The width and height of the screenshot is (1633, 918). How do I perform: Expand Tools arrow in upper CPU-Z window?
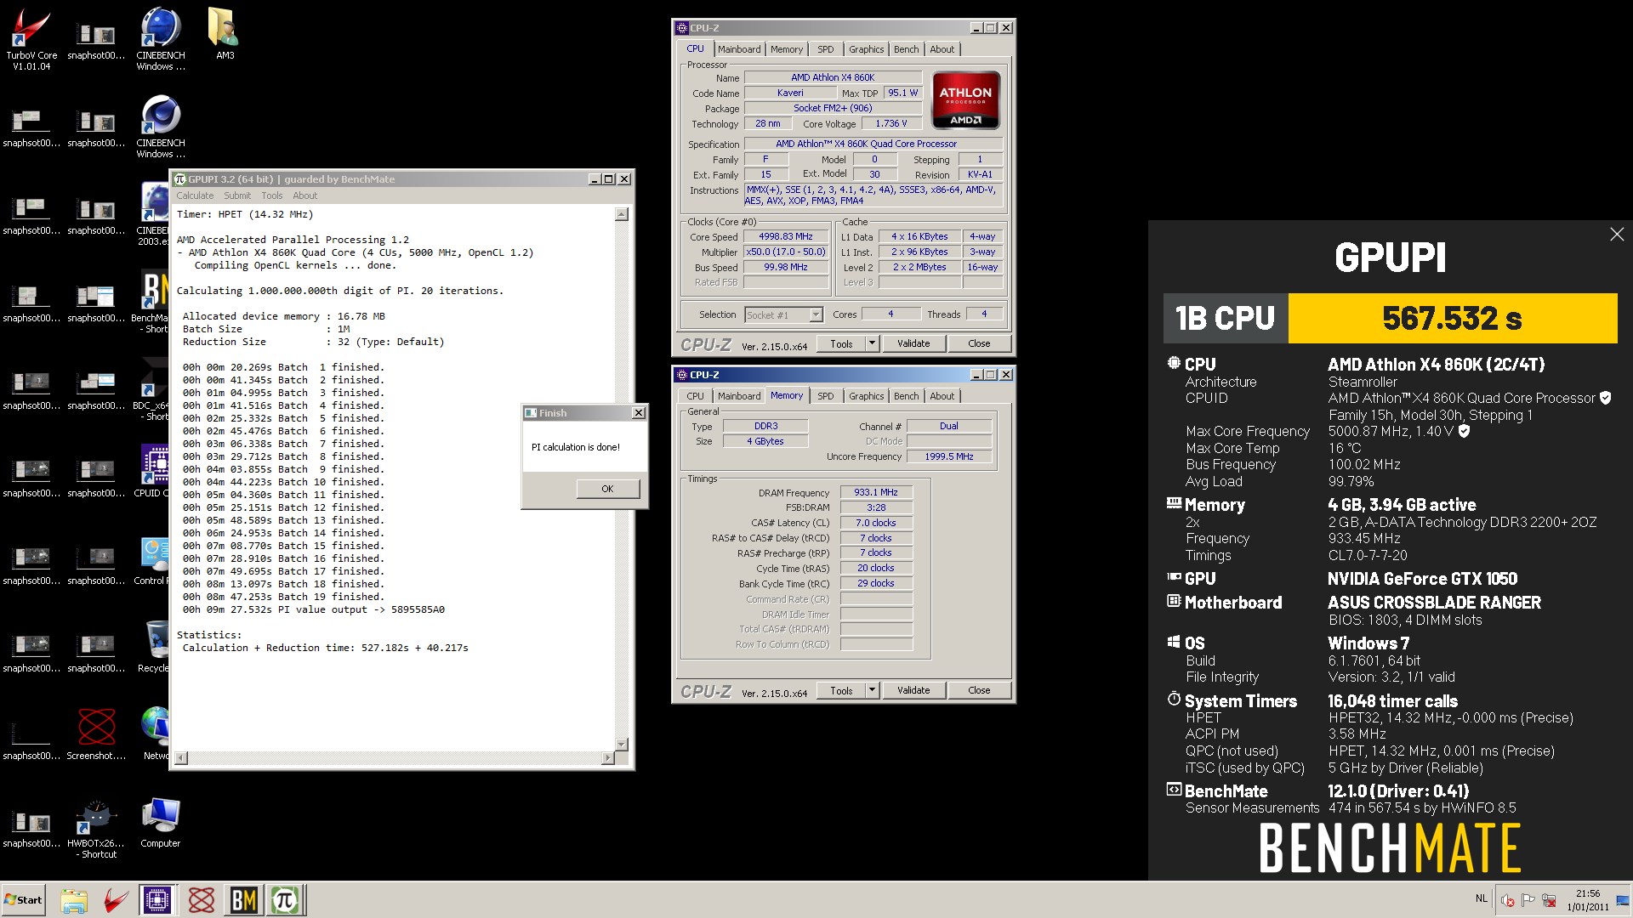(x=872, y=343)
